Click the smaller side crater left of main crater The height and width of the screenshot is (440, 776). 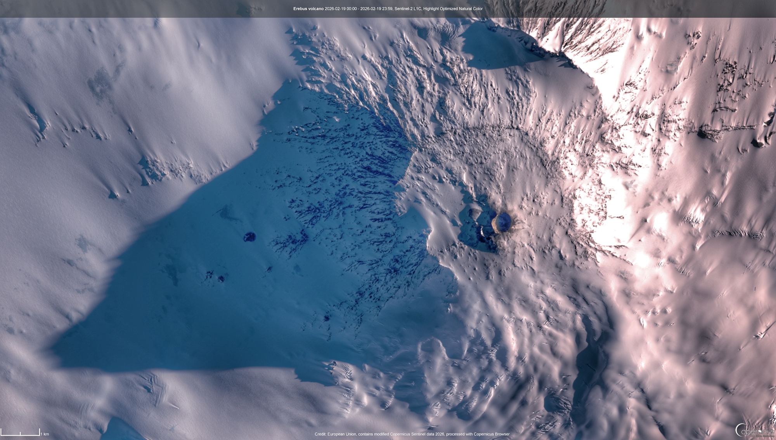pos(475,214)
